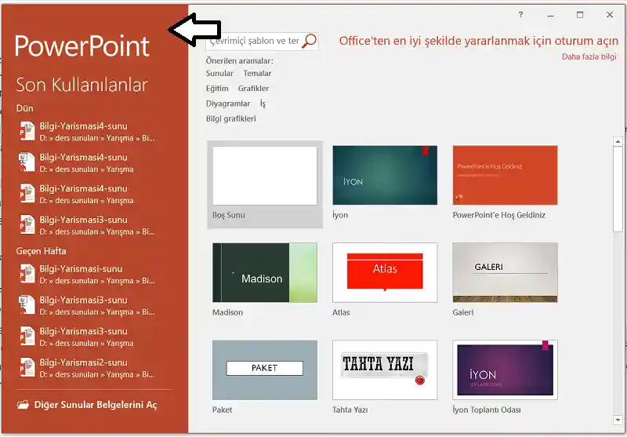Click the template list scroll-up arrow

pos(618,141)
